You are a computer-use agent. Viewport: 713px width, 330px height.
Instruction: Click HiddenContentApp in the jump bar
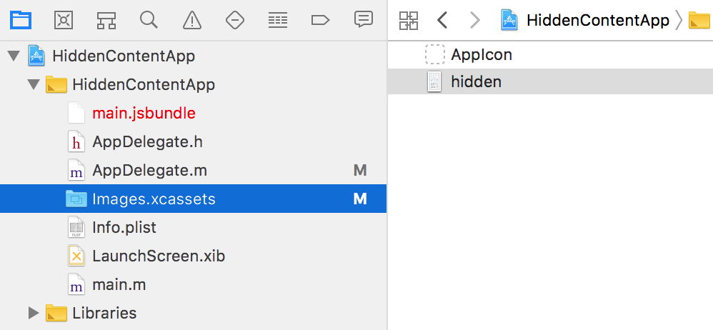click(597, 20)
